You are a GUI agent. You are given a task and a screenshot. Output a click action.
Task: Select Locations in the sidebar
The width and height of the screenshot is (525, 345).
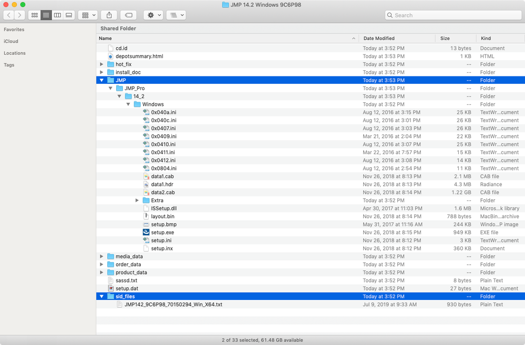(15, 53)
